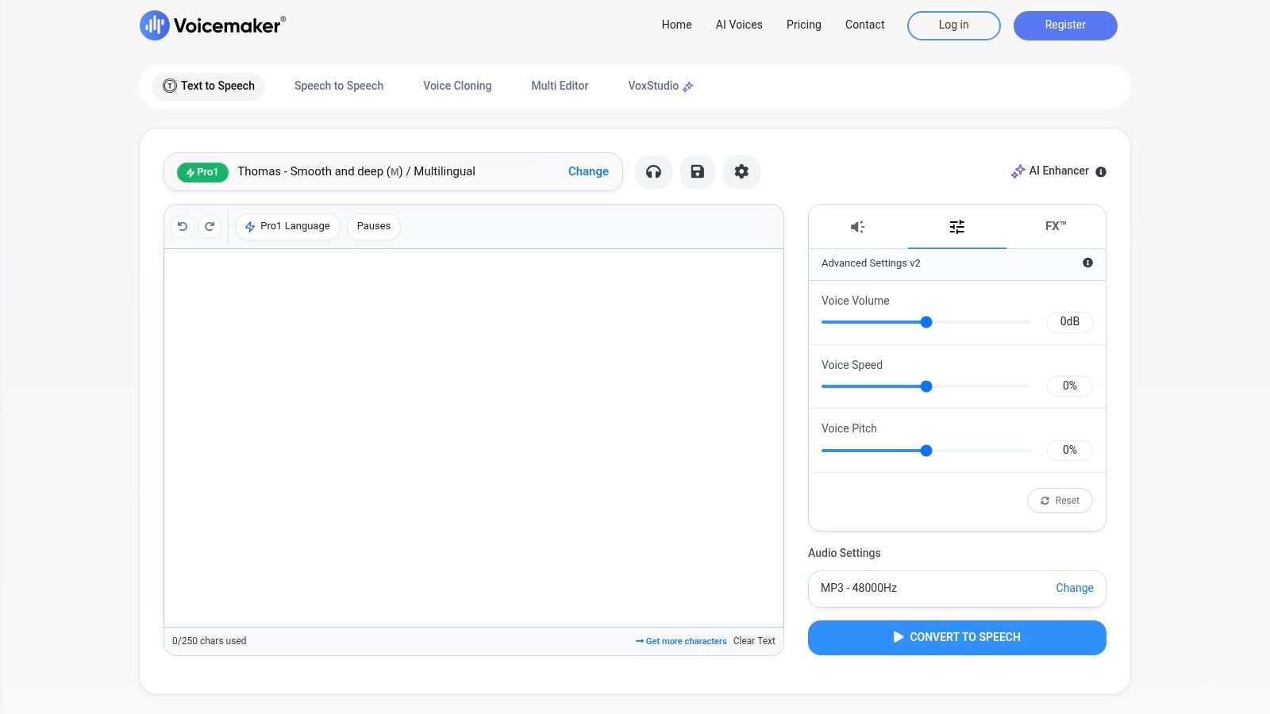
Task: Open the speaker voice effects tab
Action: click(x=858, y=227)
